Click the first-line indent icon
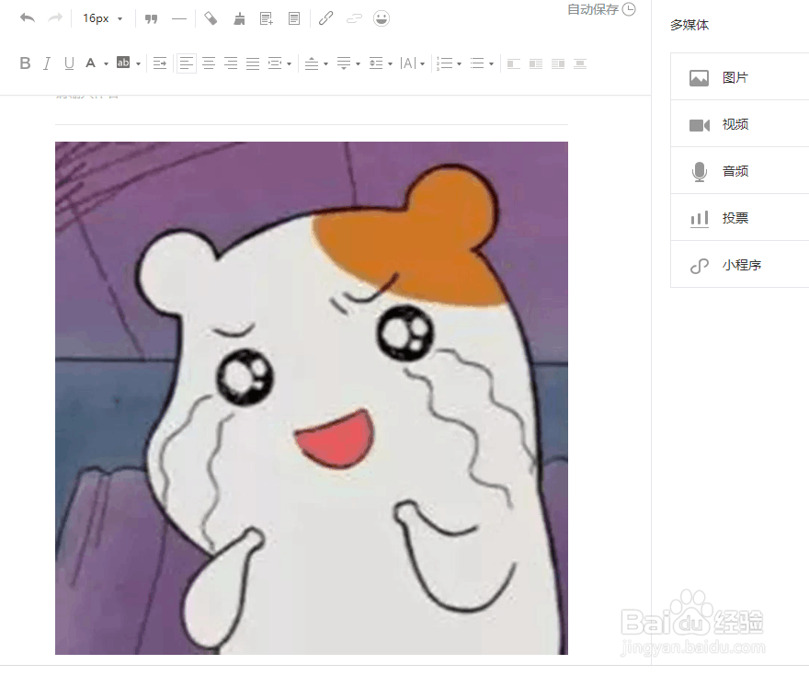The image size is (809, 676). (x=160, y=64)
